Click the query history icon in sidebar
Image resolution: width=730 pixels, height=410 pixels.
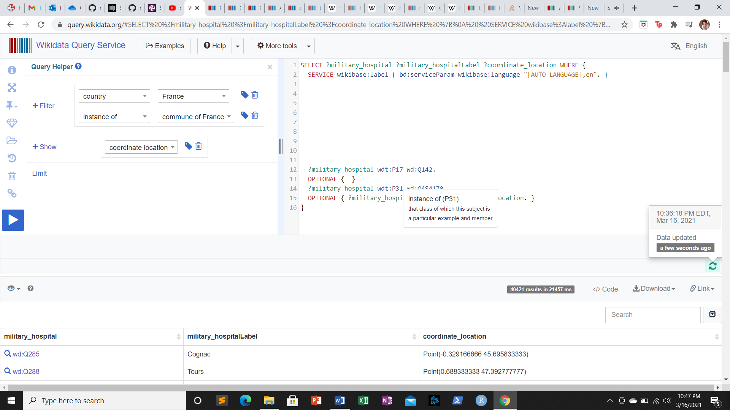coord(12,158)
